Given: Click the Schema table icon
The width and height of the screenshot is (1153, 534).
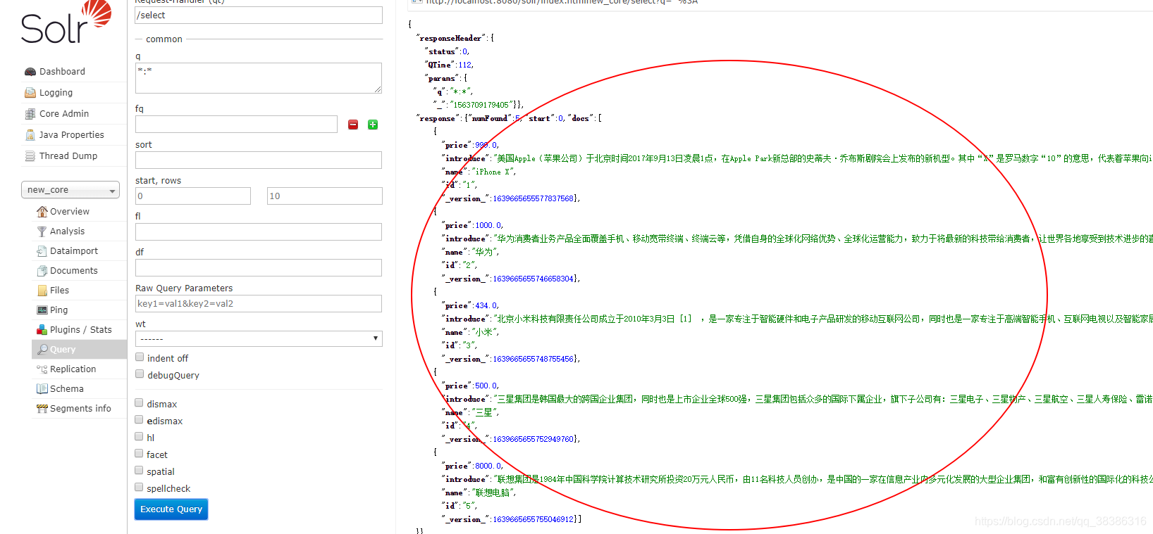Looking at the screenshot, I should pos(42,389).
